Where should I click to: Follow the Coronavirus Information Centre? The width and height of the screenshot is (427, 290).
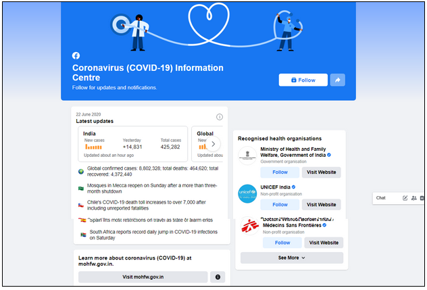[303, 80]
